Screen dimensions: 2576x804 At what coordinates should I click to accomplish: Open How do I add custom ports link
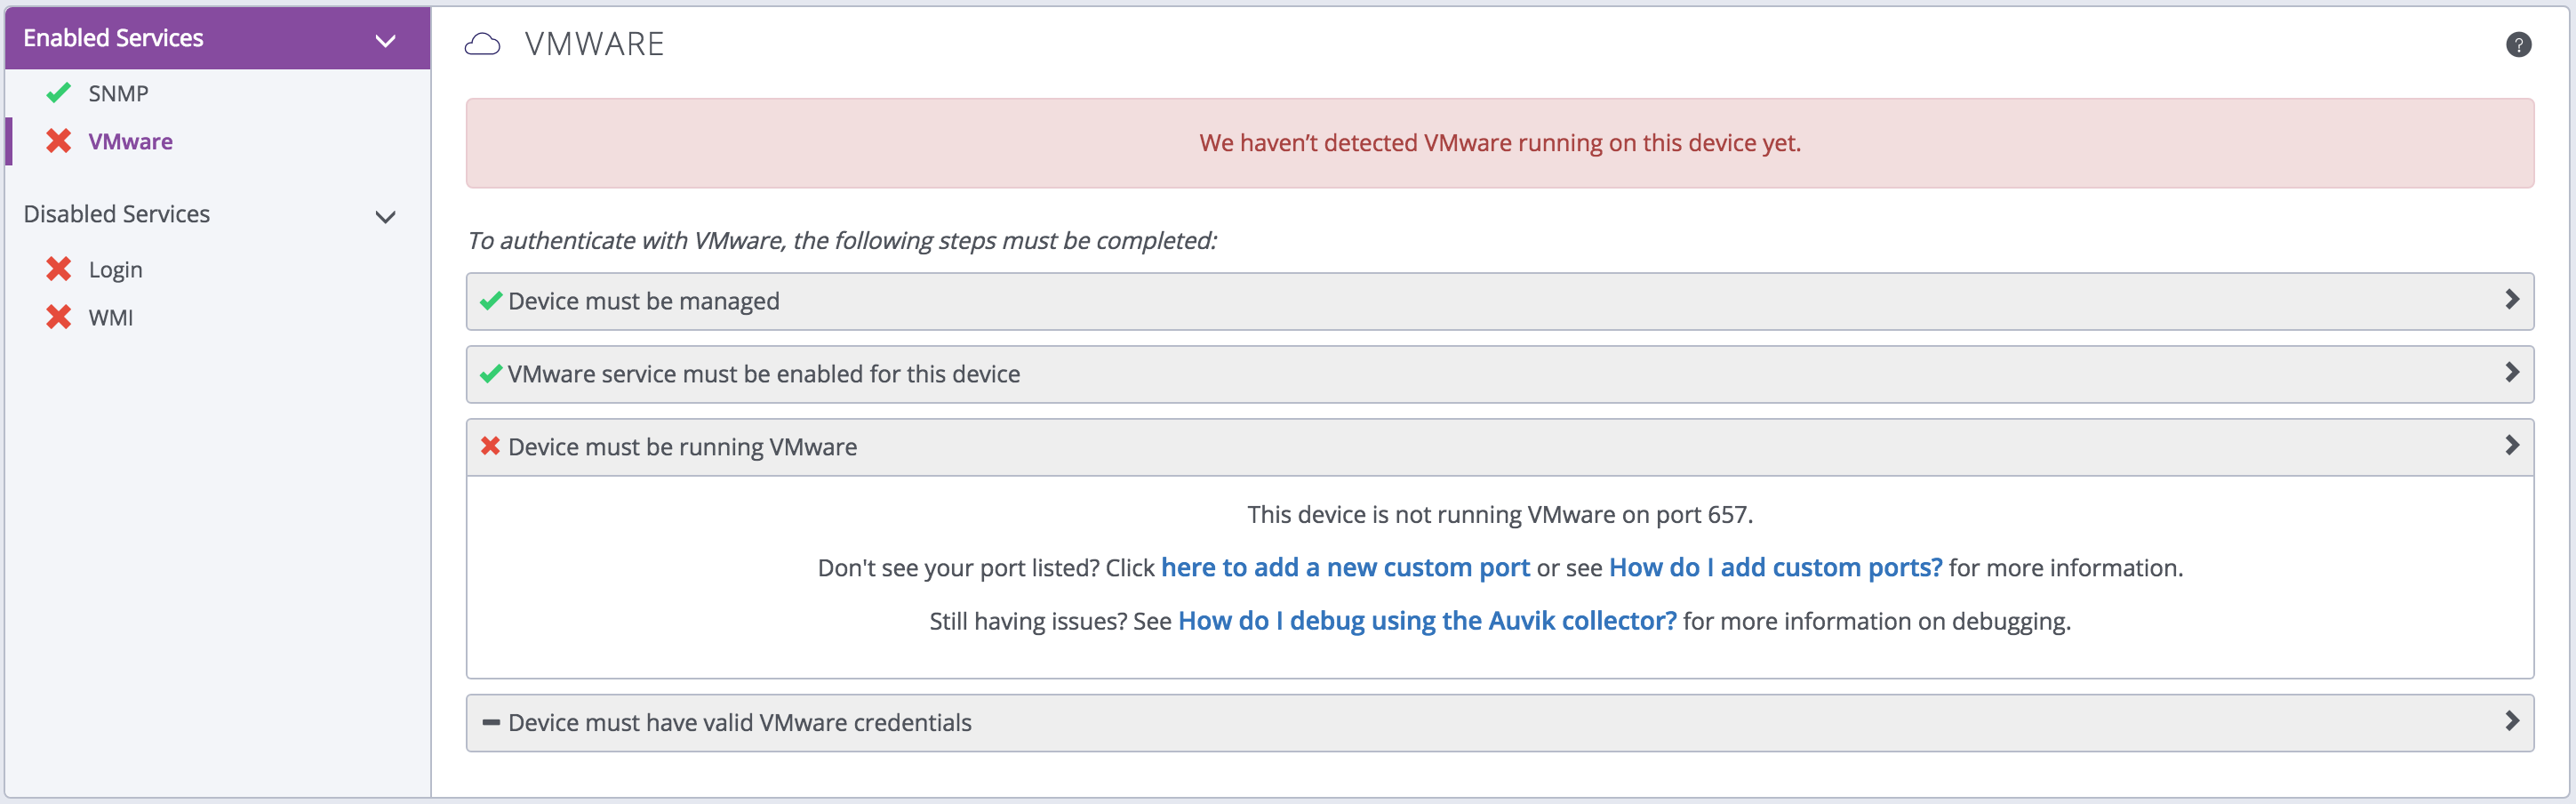pyautogui.click(x=1774, y=568)
